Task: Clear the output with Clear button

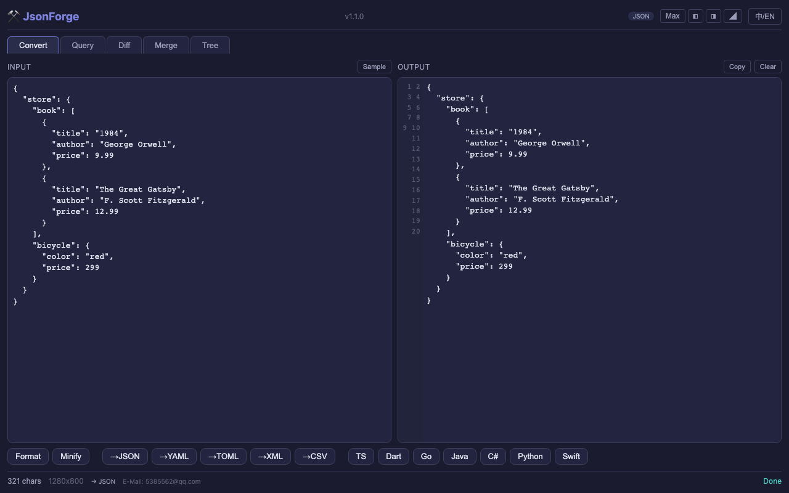Action: (768, 67)
